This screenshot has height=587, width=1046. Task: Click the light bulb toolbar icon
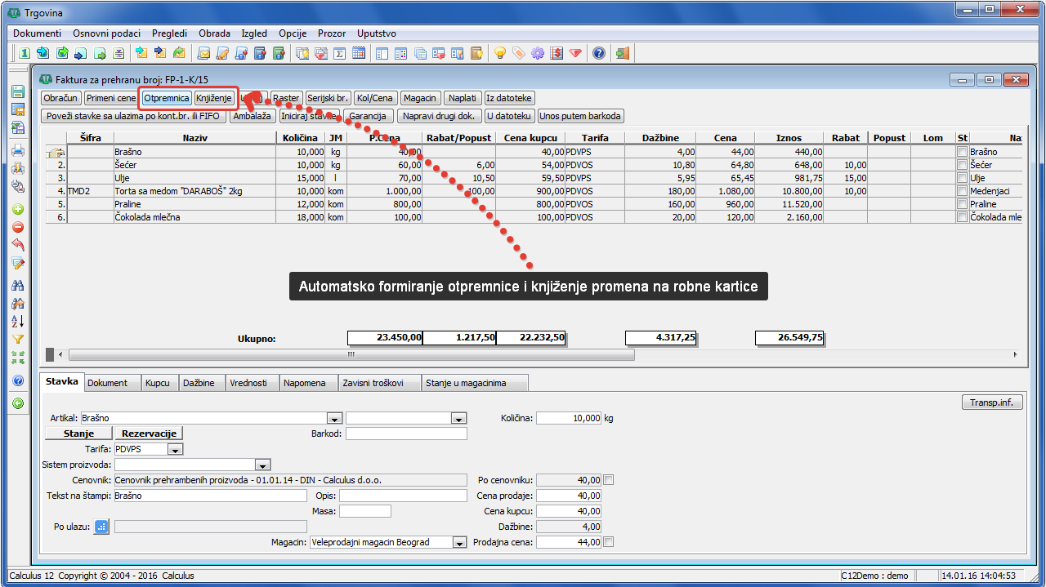[499, 54]
